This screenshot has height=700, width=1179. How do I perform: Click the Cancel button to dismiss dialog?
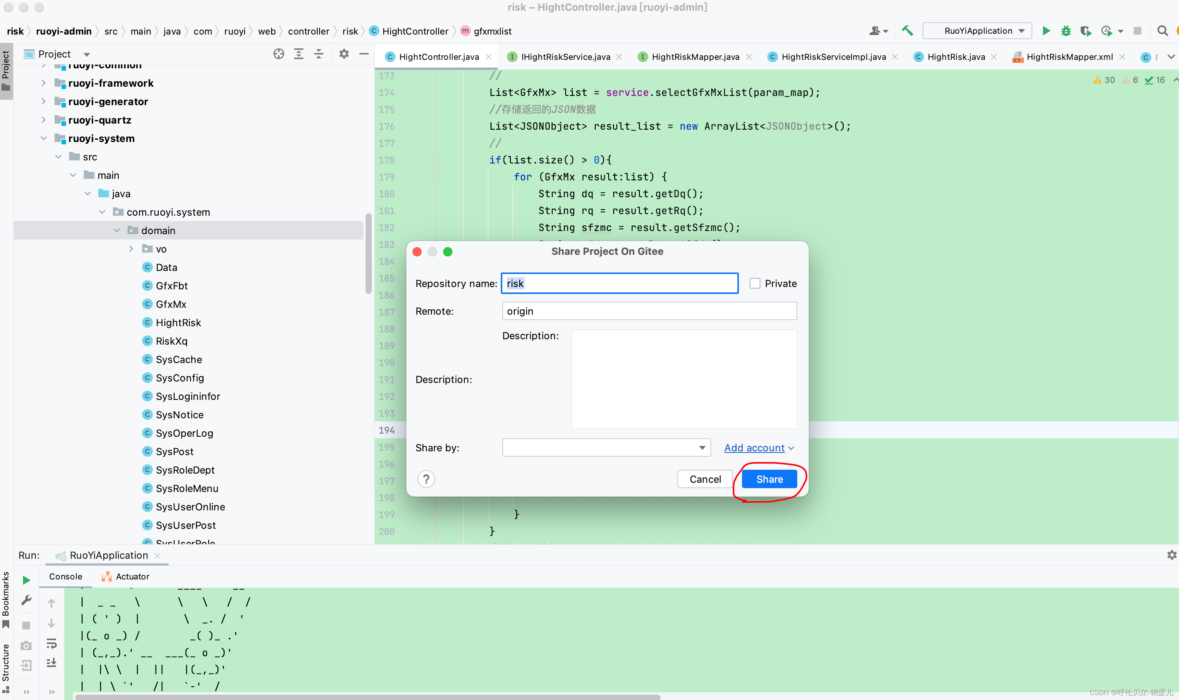(705, 478)
